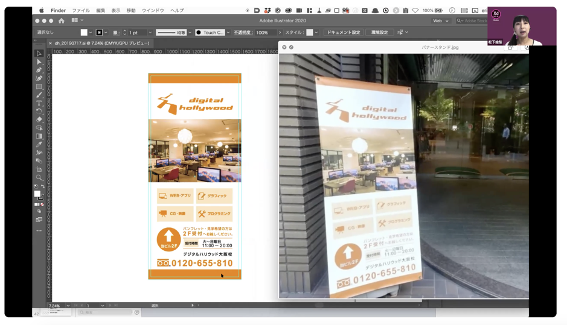Click the search magnifier in Adobe Stock field
Viewport: 567px width, 325px height.
click(460, 21)
